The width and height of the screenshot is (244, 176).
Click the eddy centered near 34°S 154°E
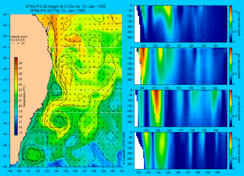[x=59, y=121]
